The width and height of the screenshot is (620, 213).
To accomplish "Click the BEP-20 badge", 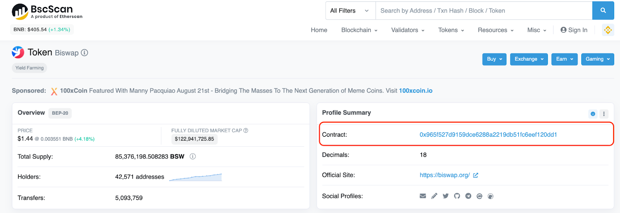I will click(x=60, y=113).
